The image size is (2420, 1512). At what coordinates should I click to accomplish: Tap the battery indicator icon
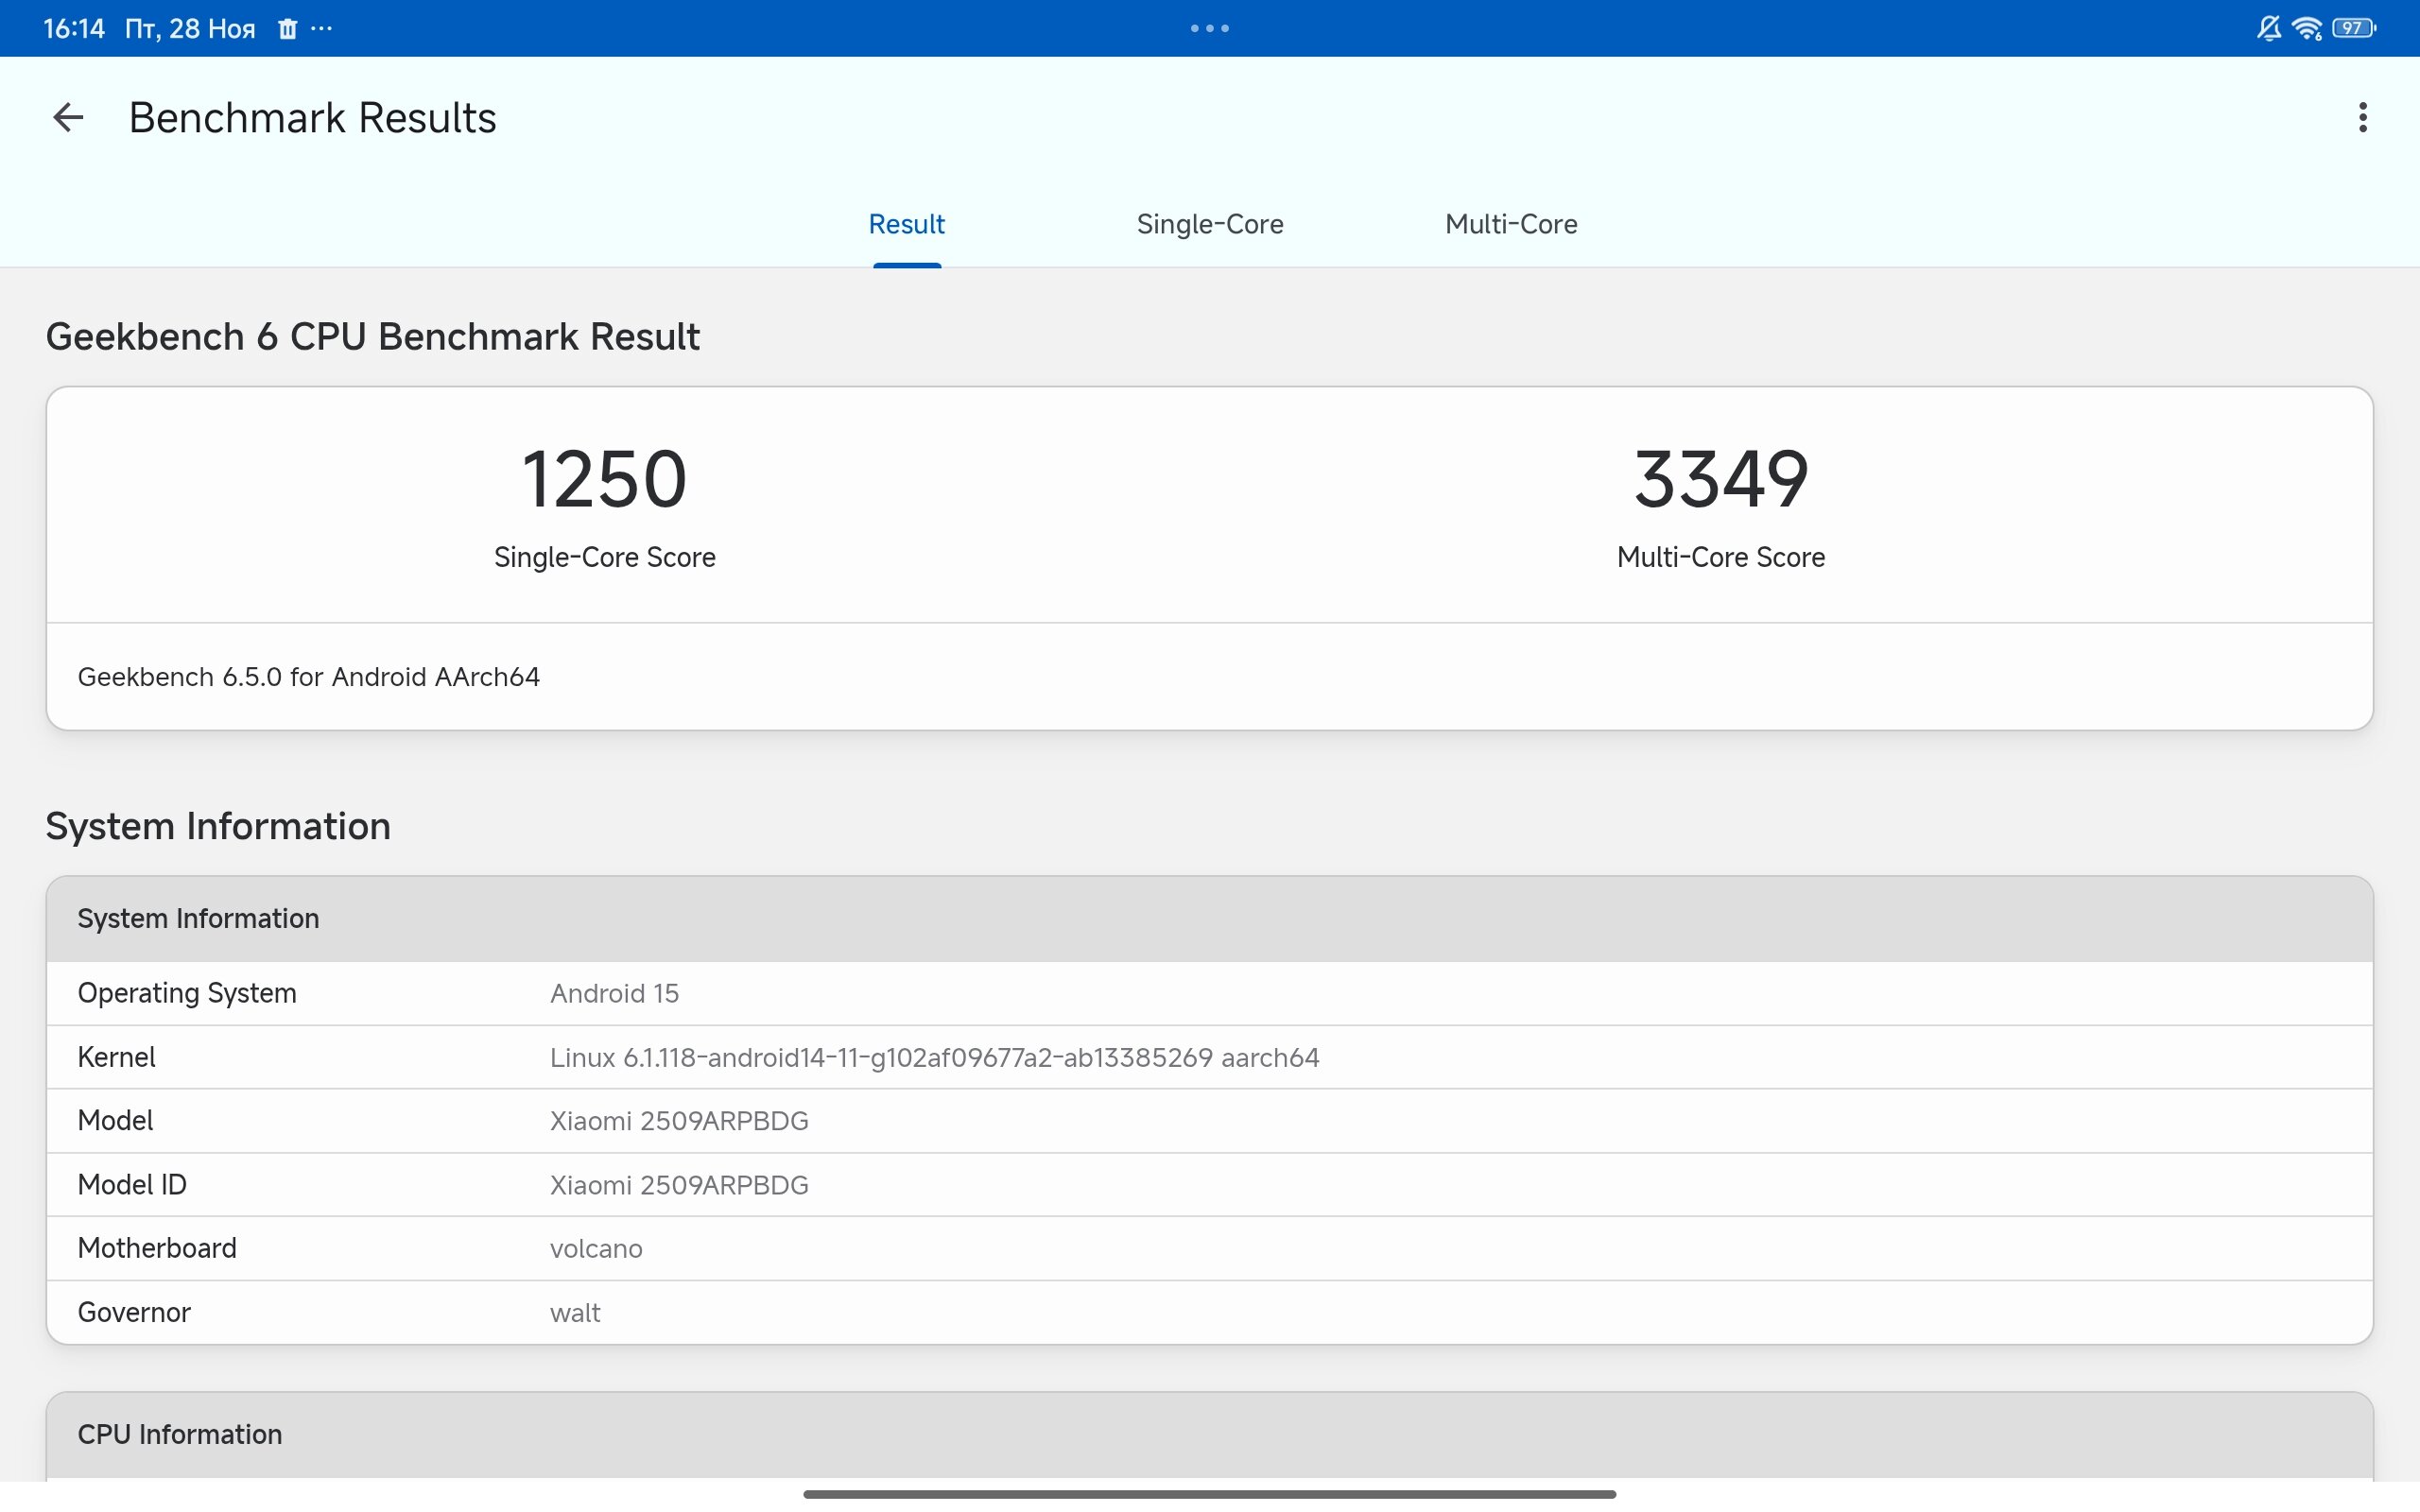2353,28
